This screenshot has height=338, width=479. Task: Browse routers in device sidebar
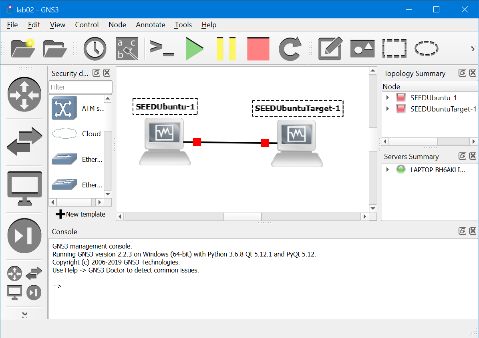(24, 94)
